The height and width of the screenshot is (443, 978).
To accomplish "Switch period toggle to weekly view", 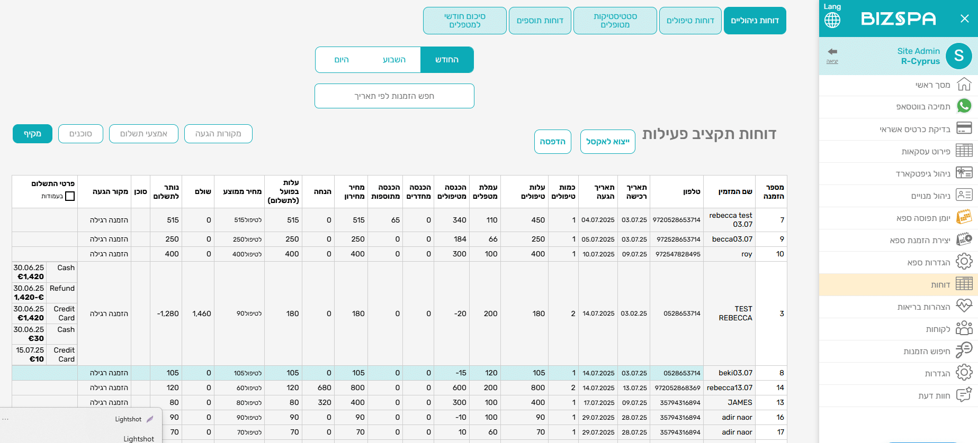I will (394, 60).
